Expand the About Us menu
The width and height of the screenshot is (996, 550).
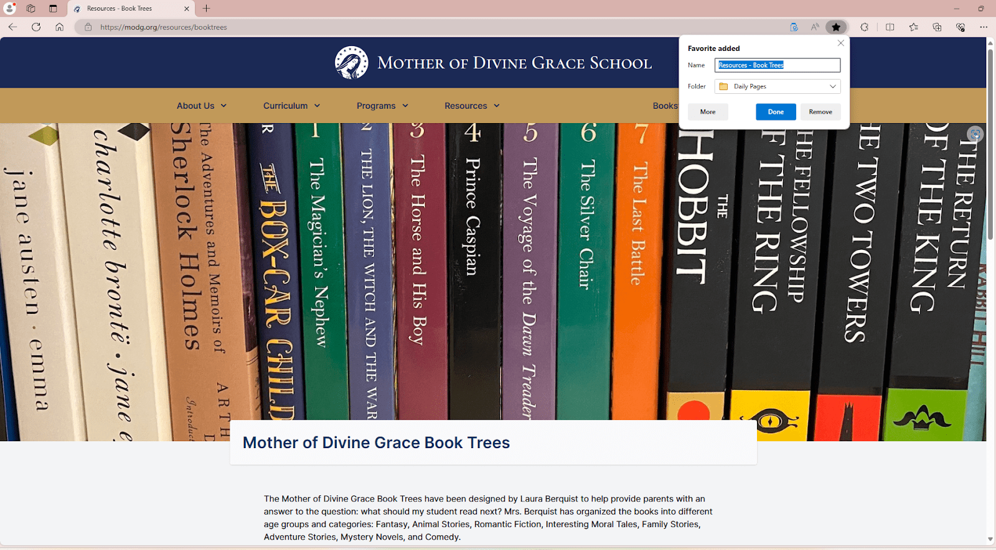pos(202,106)
